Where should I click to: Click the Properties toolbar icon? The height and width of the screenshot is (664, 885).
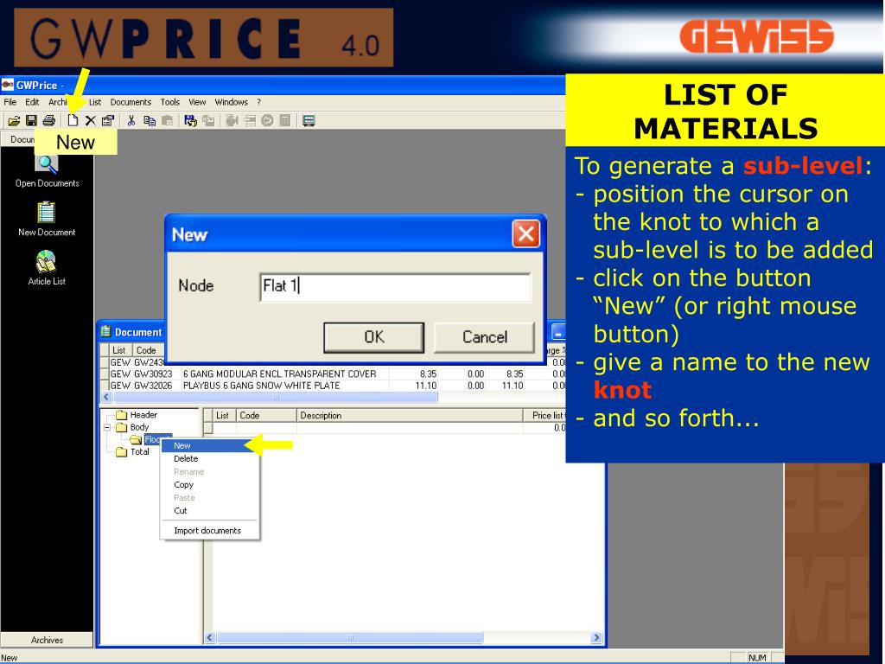tap(108, 120)
